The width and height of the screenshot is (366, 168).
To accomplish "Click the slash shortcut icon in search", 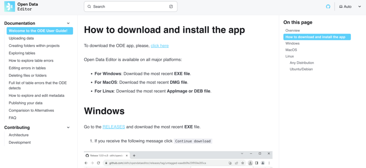I will click(171, 6).
